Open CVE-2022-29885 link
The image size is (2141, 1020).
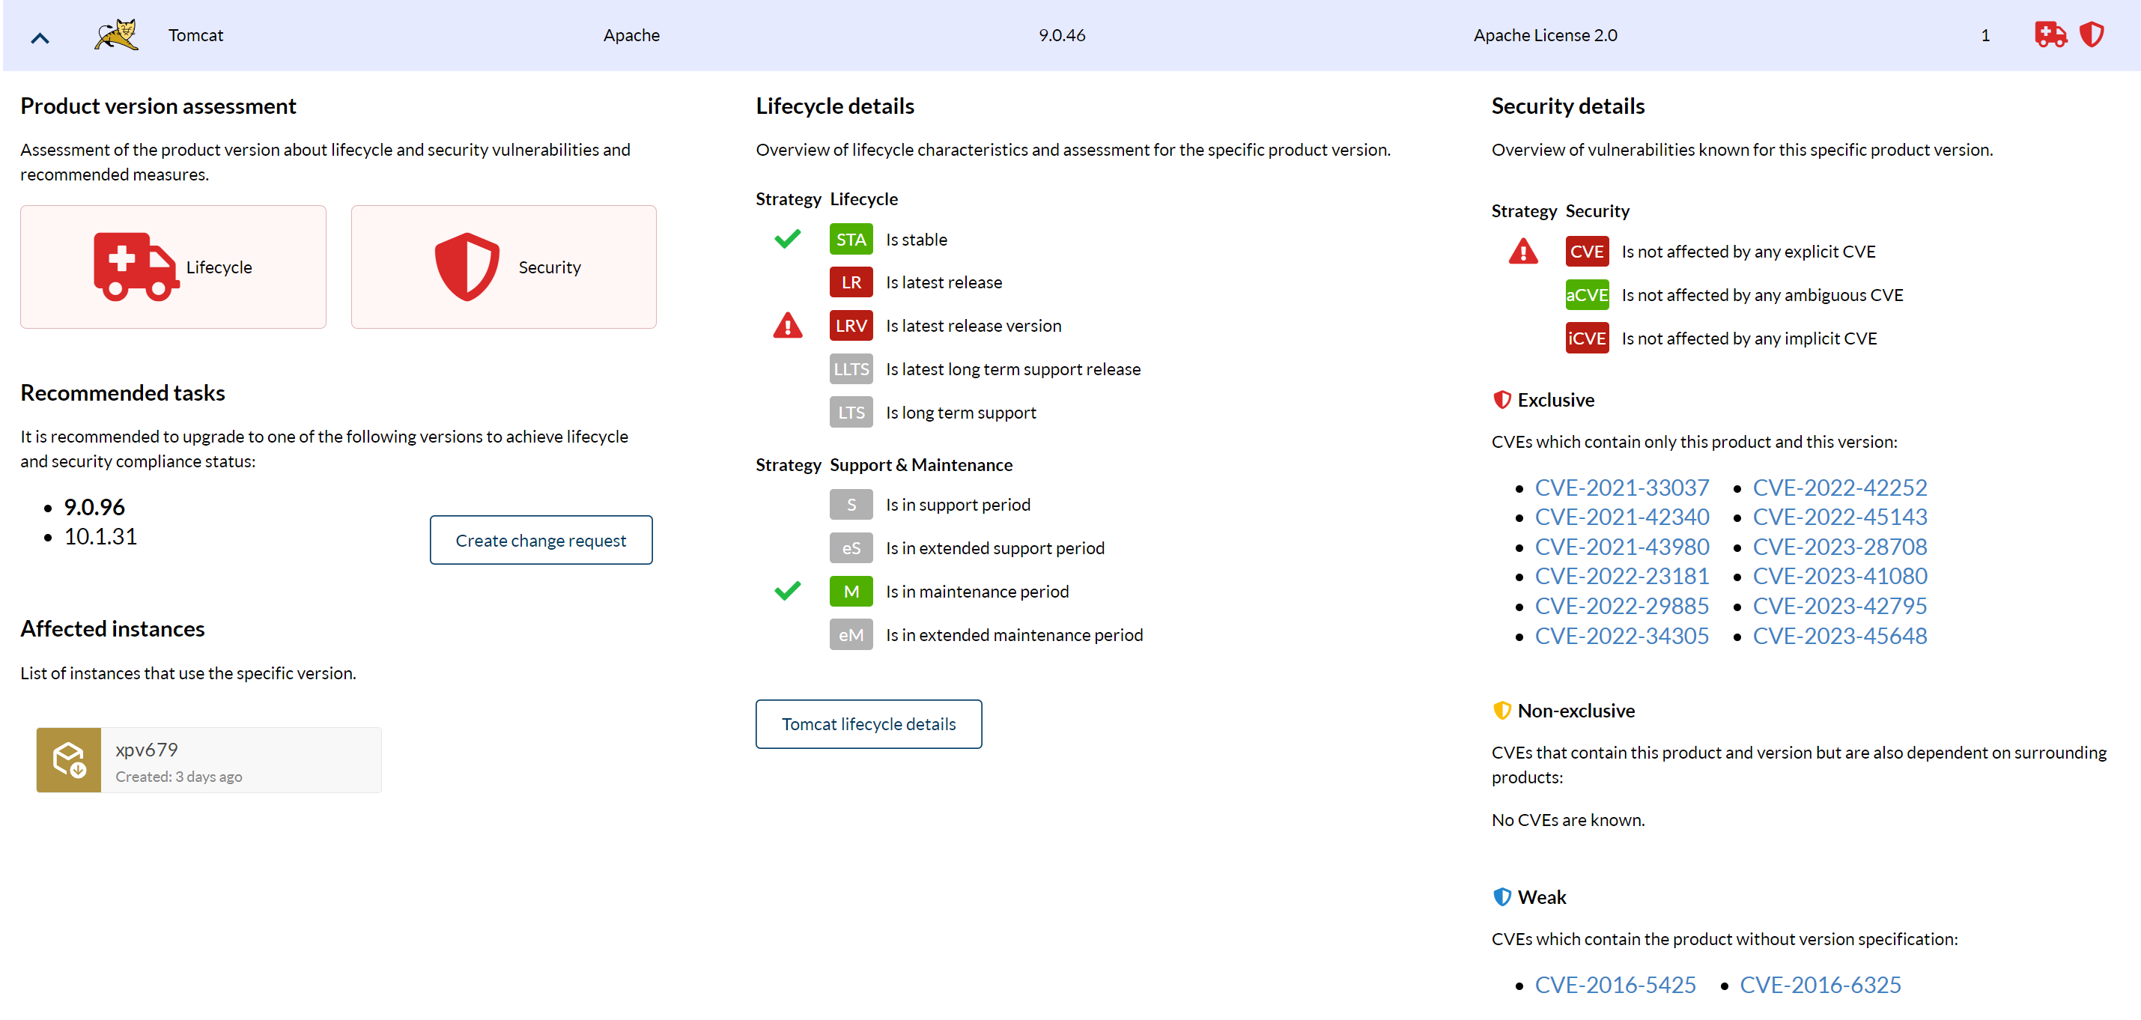click(x=1621, y=606)
